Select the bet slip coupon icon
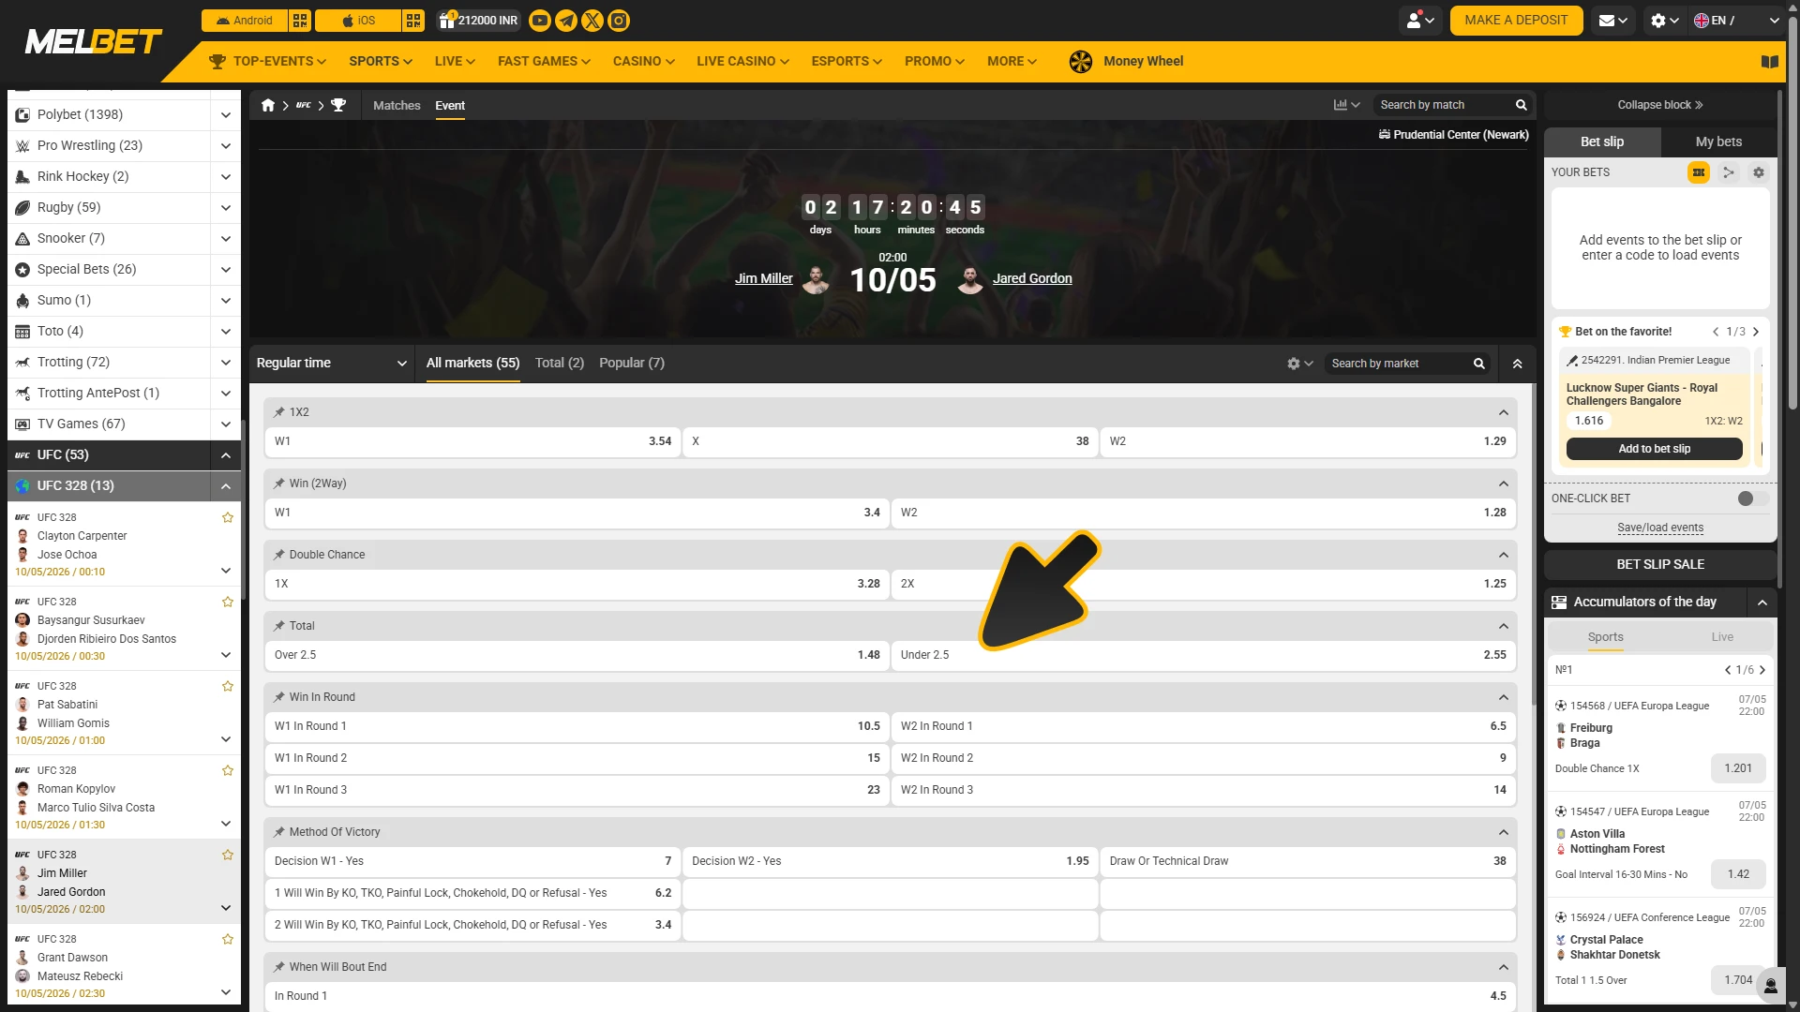 [1699, 172]
